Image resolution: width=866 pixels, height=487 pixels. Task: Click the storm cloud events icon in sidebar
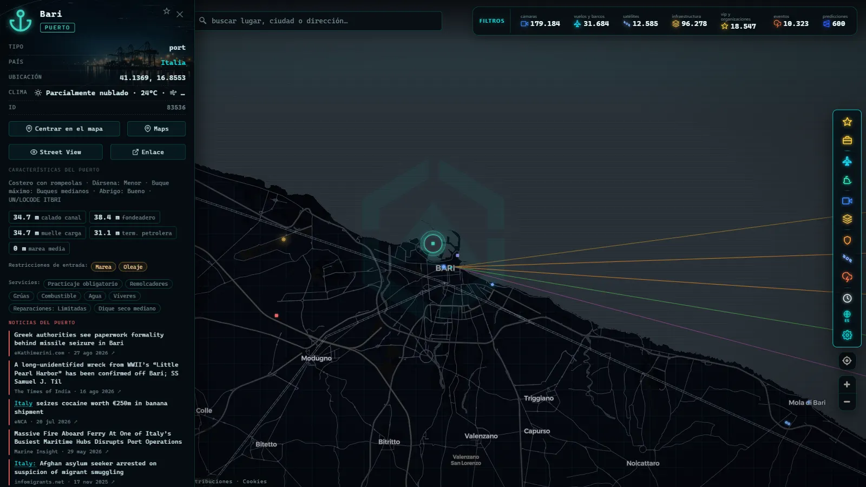pos(847,278)
